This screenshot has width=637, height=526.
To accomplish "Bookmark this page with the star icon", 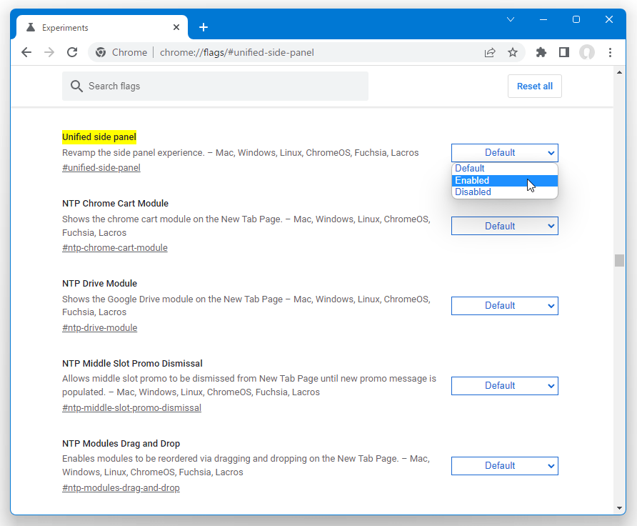I will (x=513, y=52).
